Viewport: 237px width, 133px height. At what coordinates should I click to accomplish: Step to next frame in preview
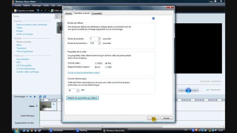pyautogui.click(x=195, y=90)
